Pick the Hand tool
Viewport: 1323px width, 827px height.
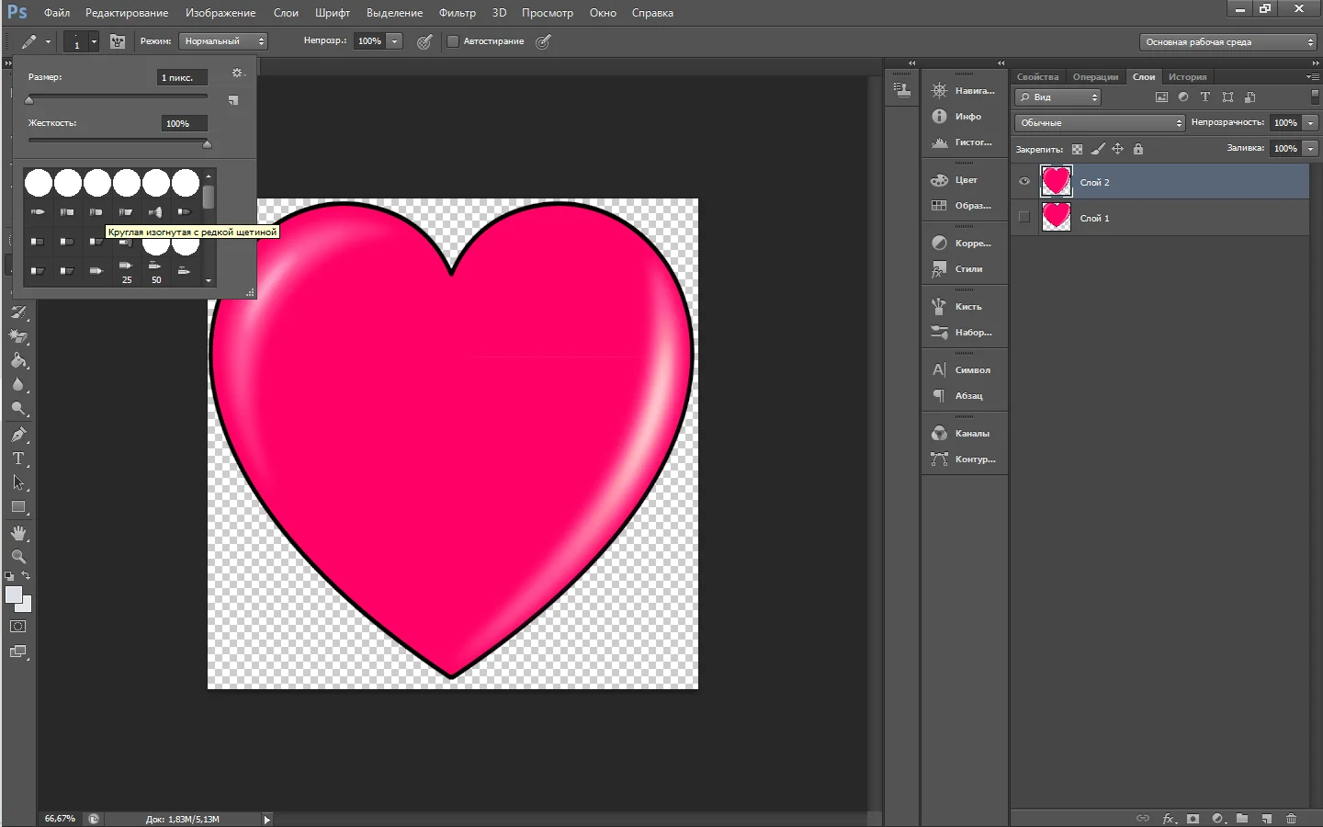[x=18, y=533]
